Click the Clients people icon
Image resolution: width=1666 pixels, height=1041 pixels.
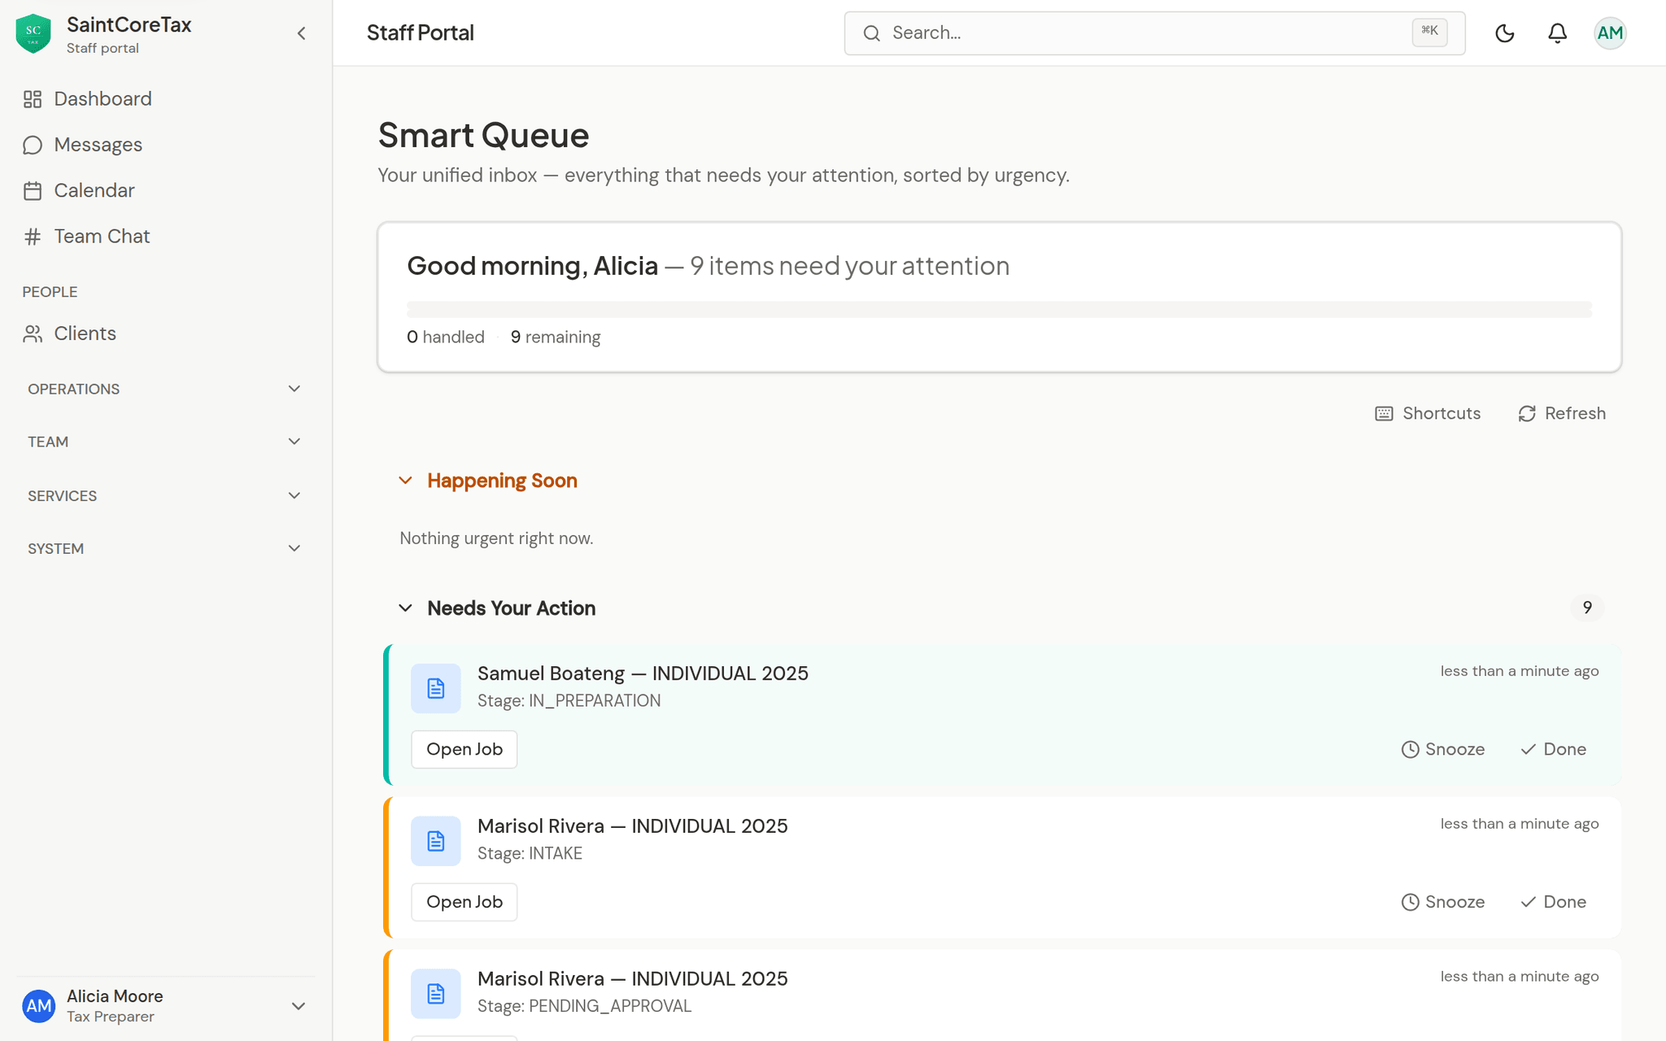tap(33, 333)
